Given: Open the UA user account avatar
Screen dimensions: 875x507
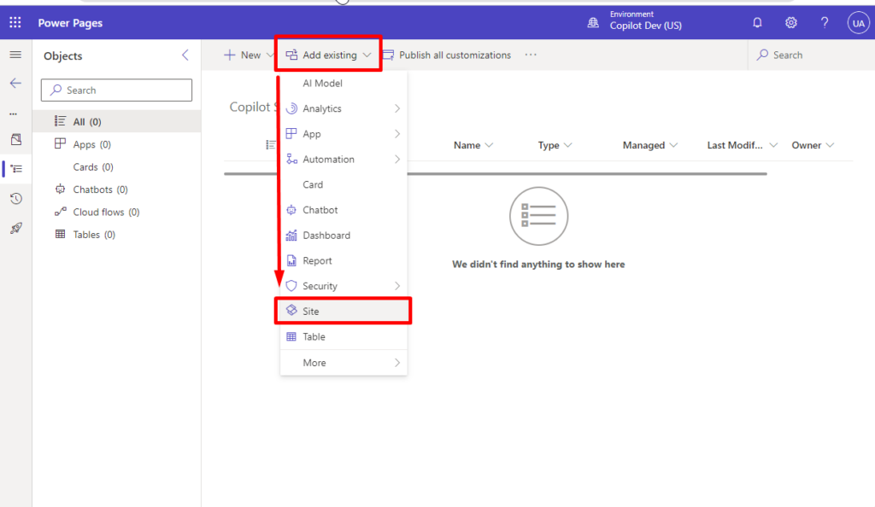Looking at the screenshot, I should tap(858, 23).
